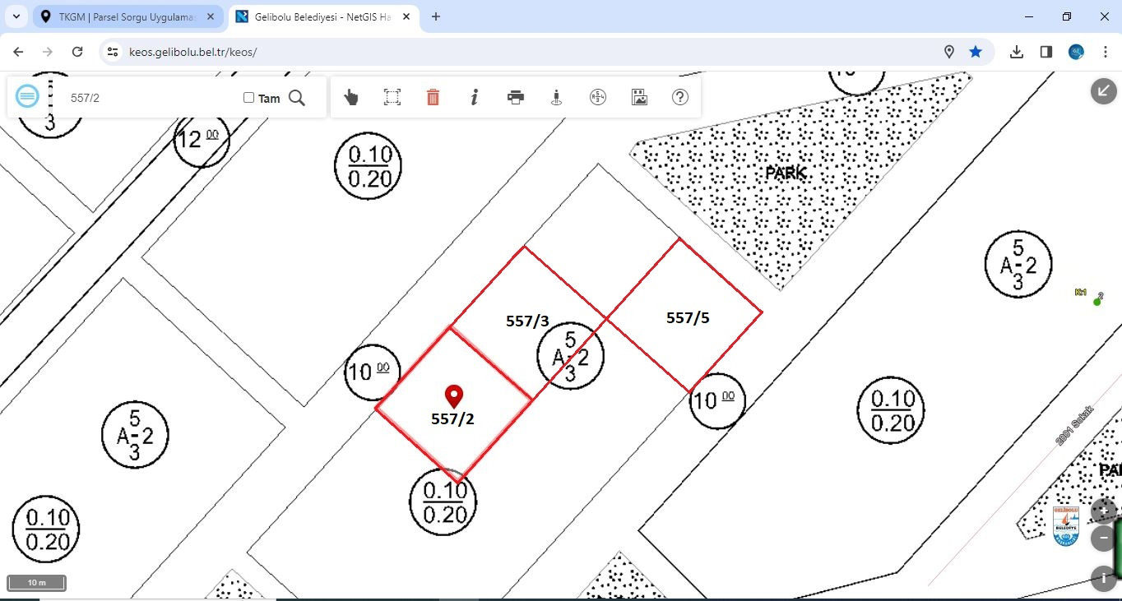The width and height of the screenshot is (1122, 601).
Task: Select the pan hand tool
Action: point(351,97)
